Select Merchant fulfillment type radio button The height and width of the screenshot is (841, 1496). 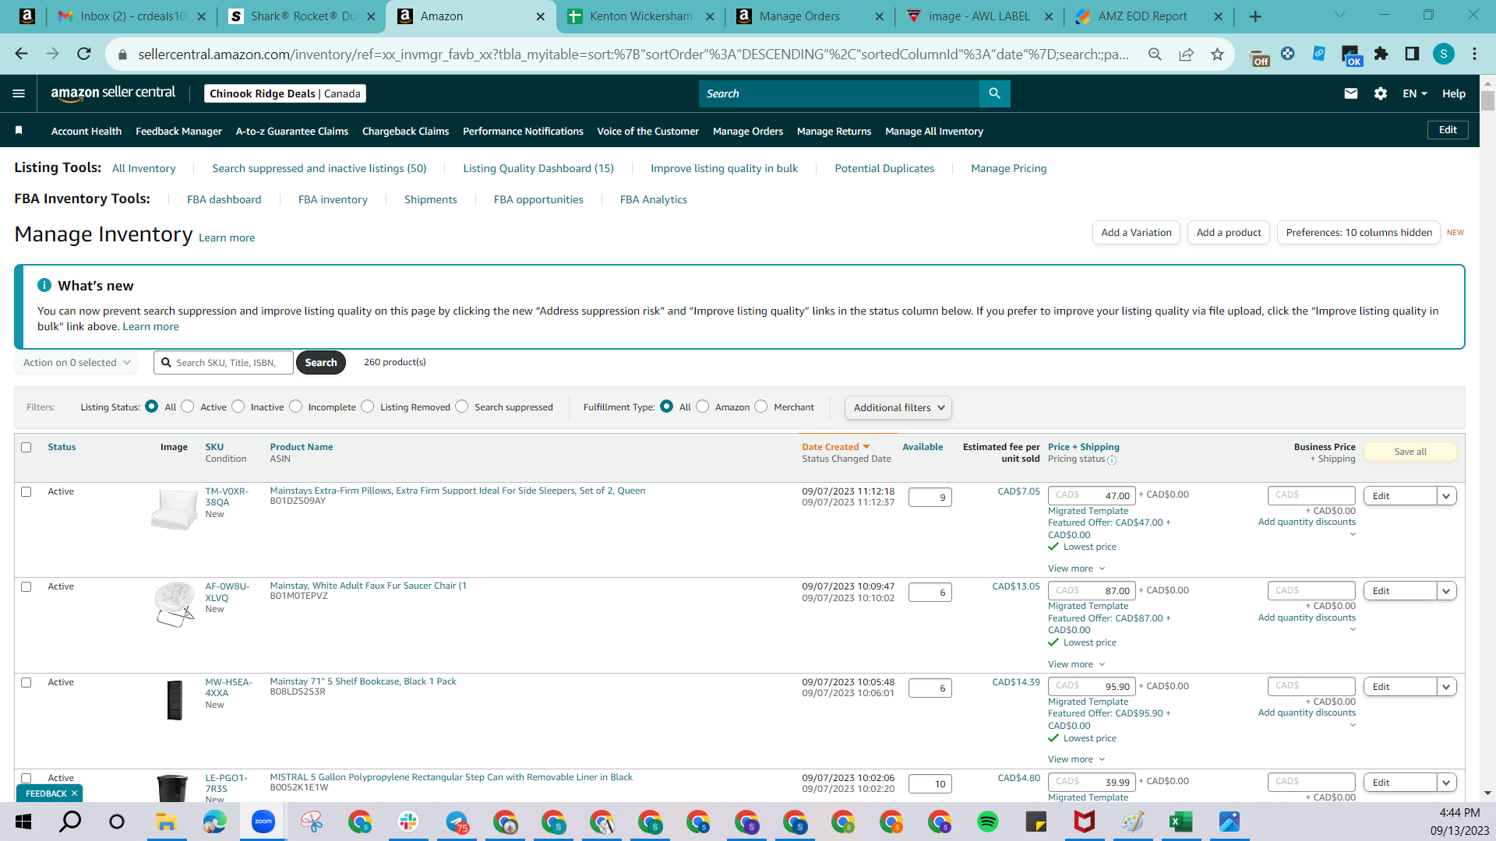tap(761, 406)
